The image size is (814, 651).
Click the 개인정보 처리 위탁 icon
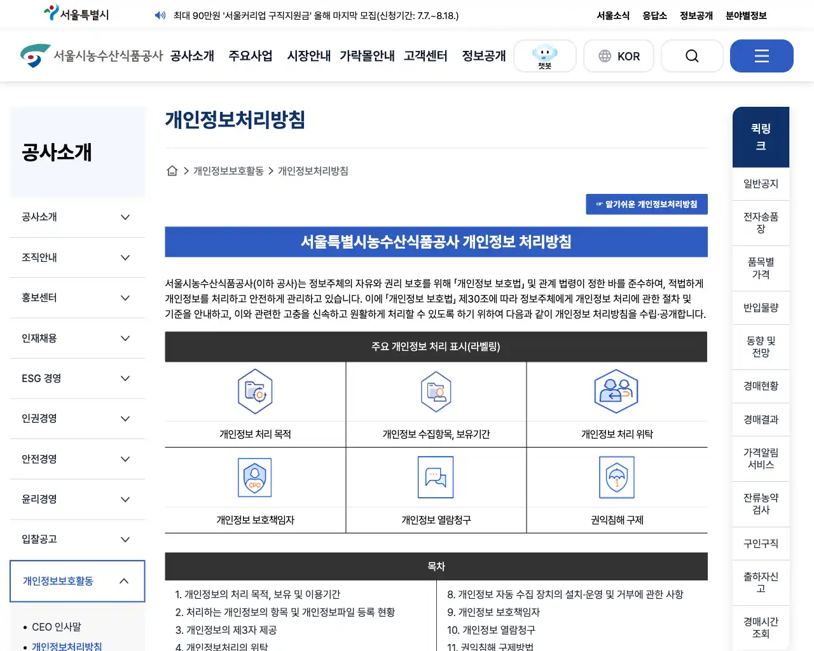click(616, 392)
